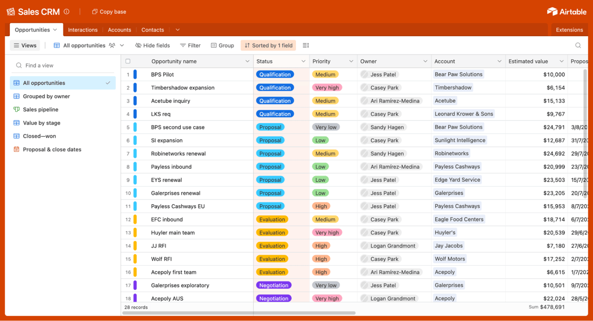Click Sandy Hagen avatar in BPS second use case row
Screen dimensions: 593x321
coord(365,127)
